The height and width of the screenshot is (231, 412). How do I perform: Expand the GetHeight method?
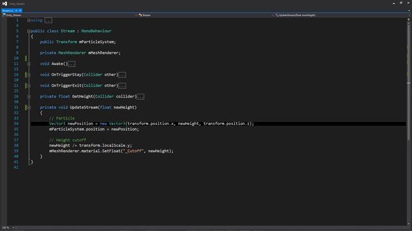coord(29,97)
